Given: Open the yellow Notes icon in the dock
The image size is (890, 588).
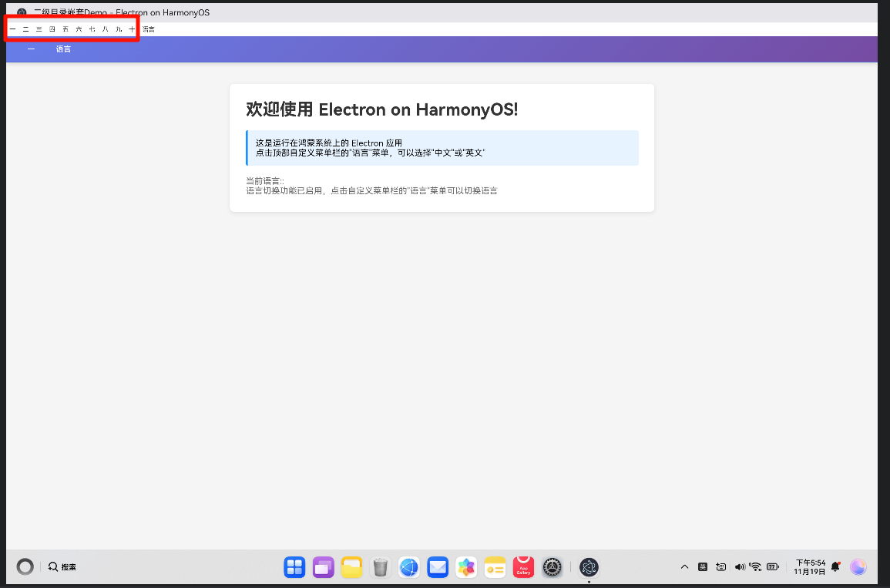Looking at the screenshot, I should 495,566.
